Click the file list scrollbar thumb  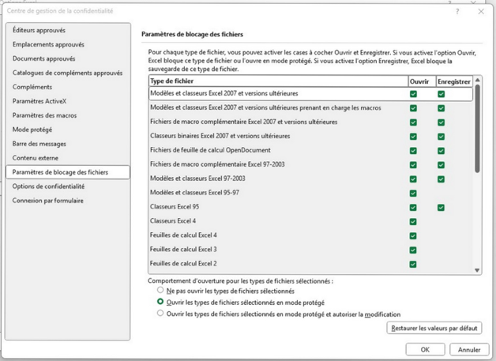[x=477, y=129]
